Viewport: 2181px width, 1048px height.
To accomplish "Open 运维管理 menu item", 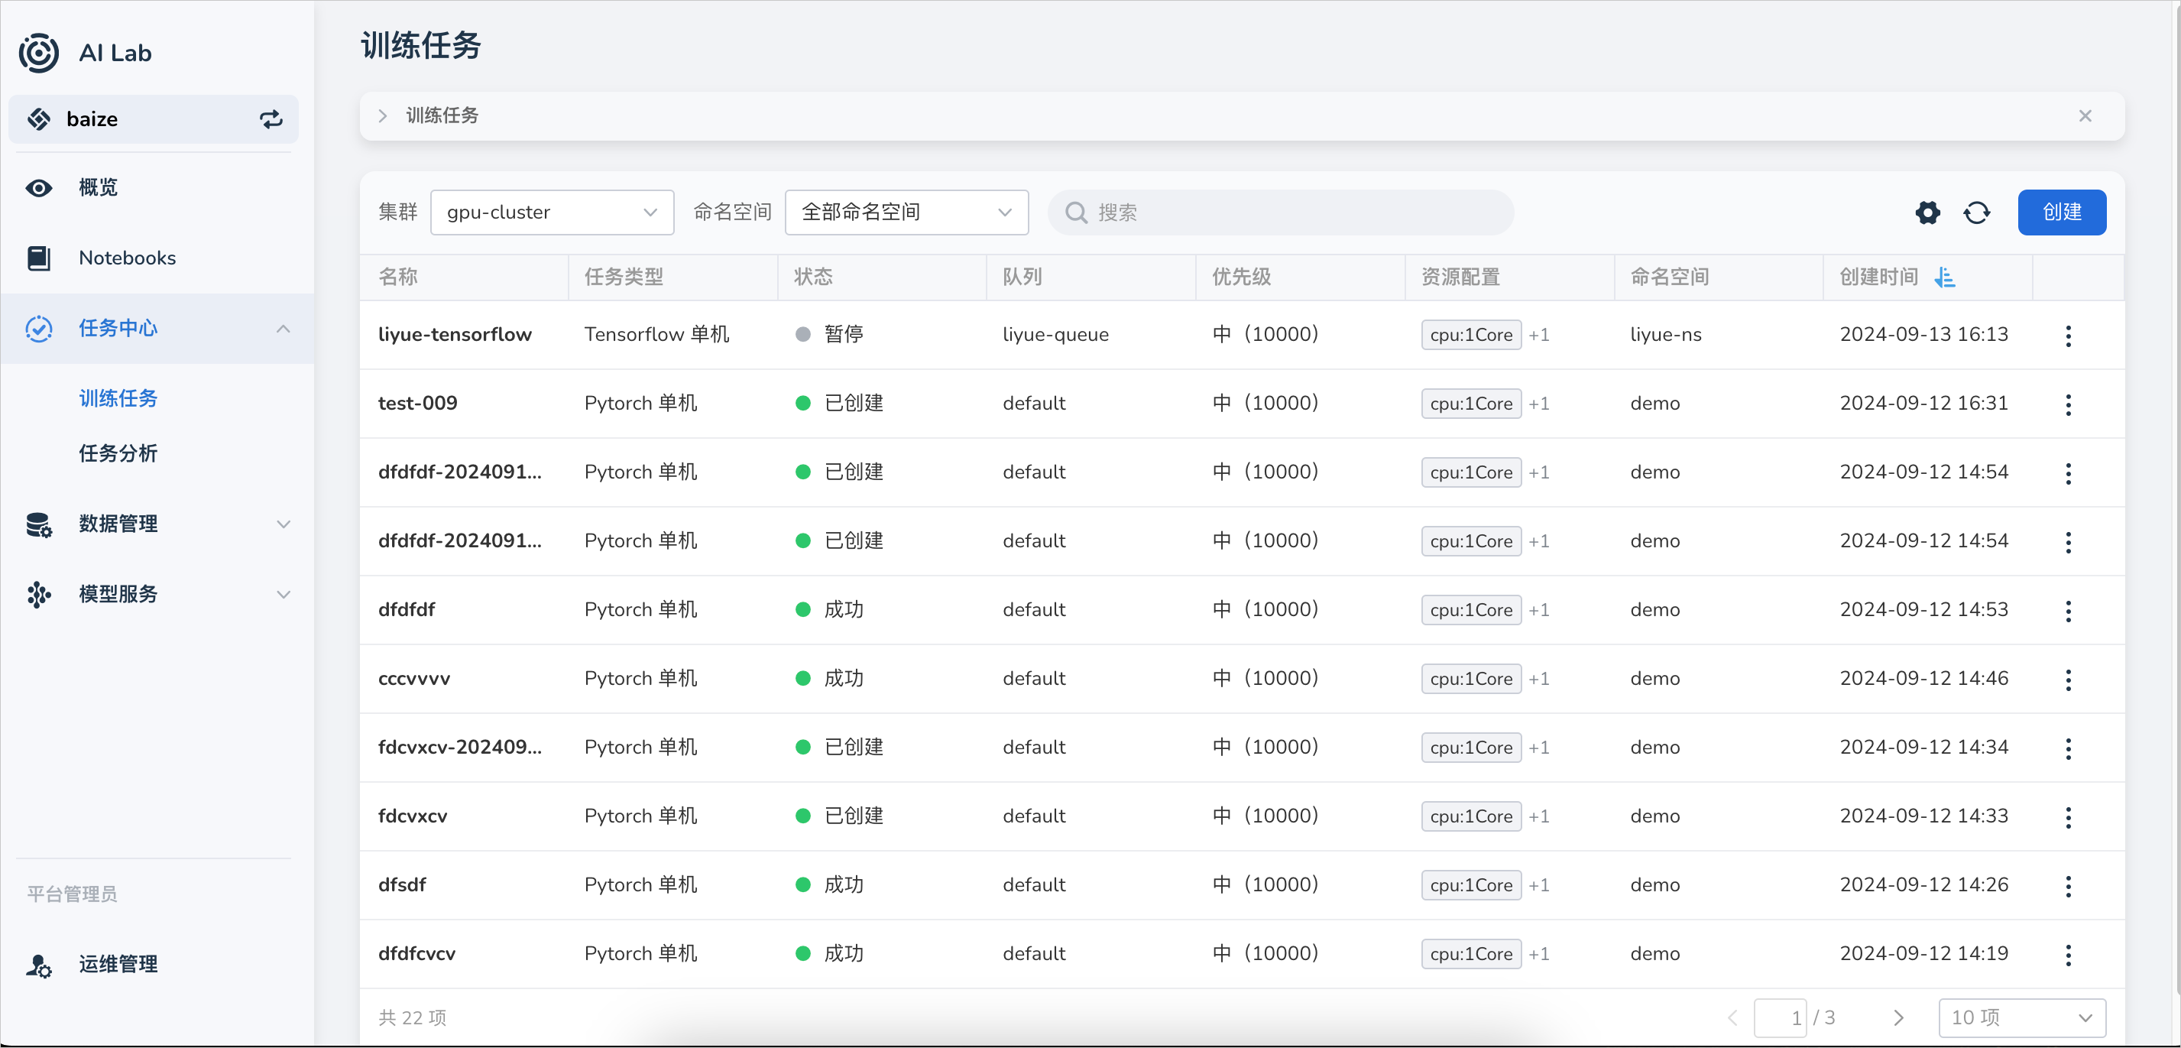I will [157, 965].
